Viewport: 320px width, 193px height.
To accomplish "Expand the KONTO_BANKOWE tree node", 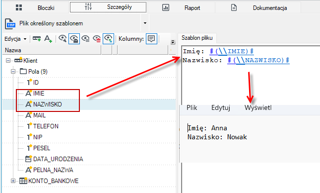I will coord(13,181).
